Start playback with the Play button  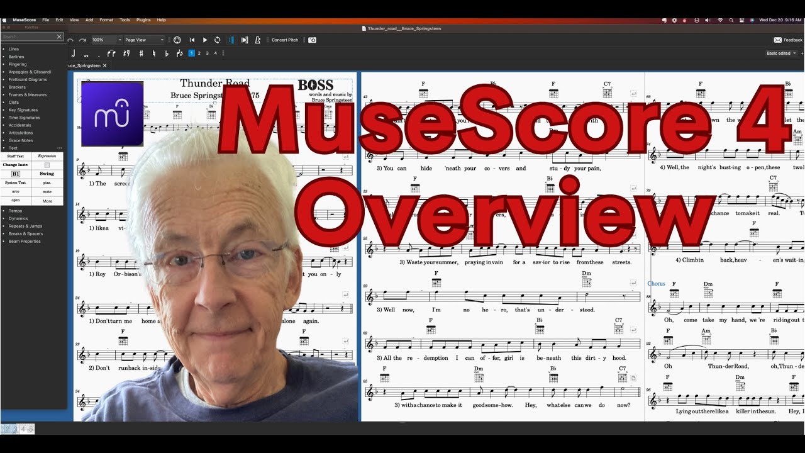(204, 40)
